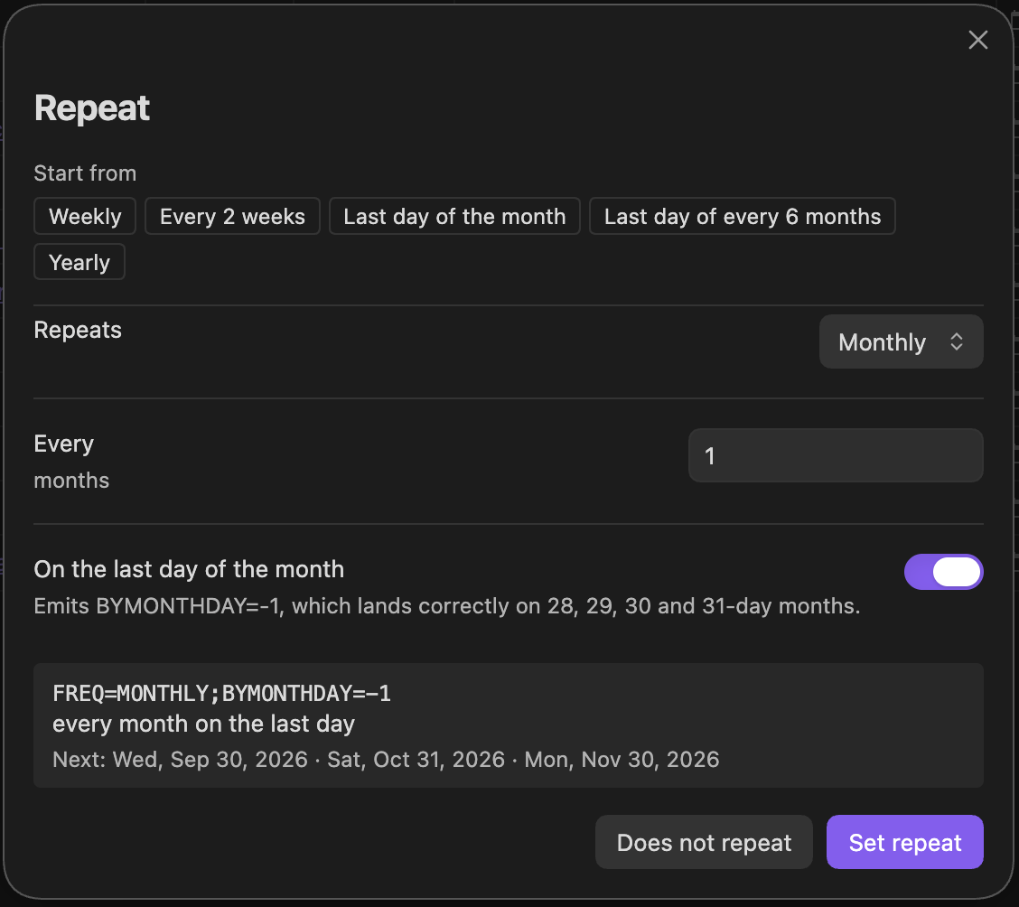Click the 'Start from' label
The height and width of the screenshot is (907, 1019).
coord(85,173)
